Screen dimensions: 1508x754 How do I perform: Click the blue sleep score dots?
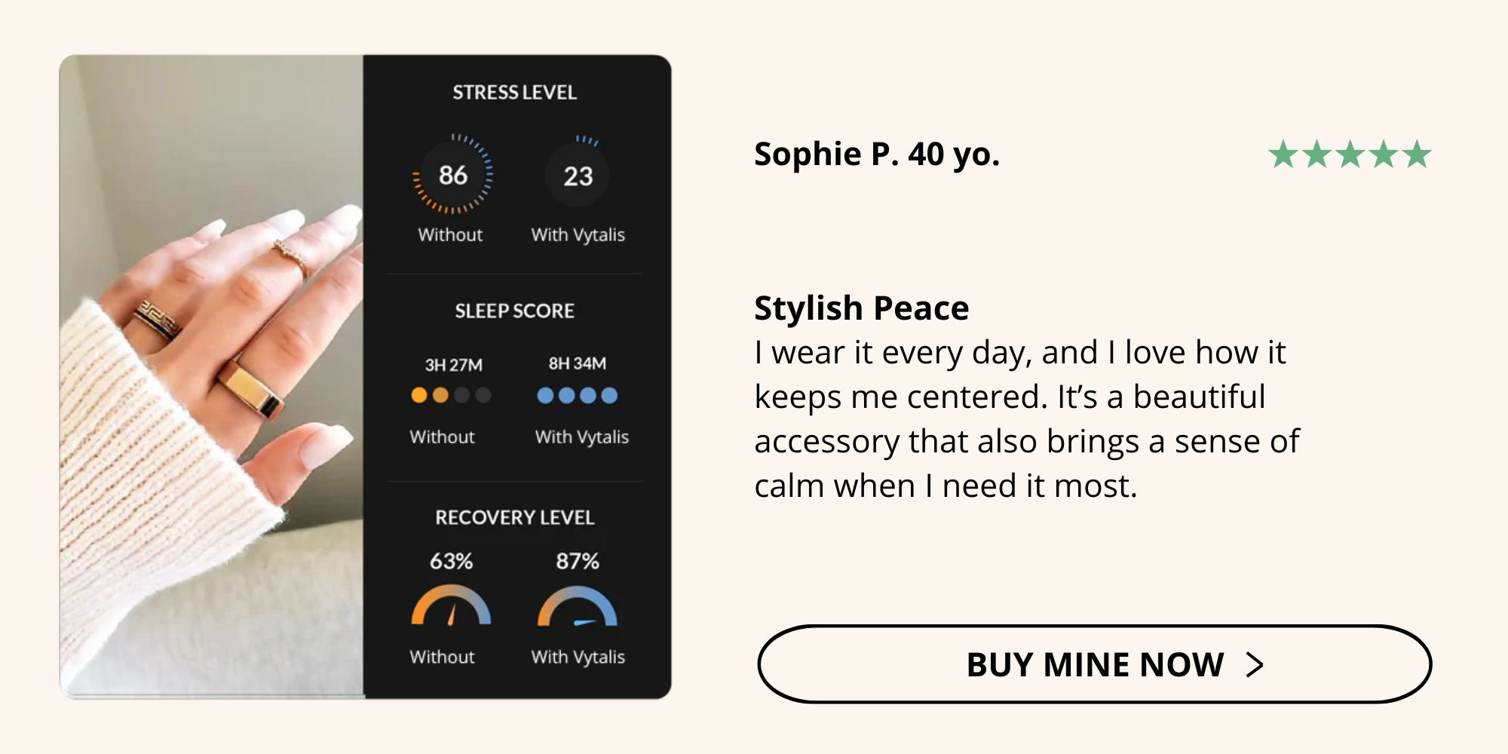coord(578,395)
